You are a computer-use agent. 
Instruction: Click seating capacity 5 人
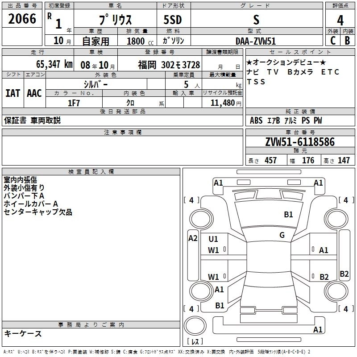click(192, 84)
